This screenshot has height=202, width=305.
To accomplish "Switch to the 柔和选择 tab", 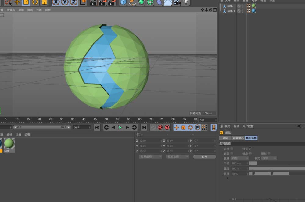I will (251, 138).
